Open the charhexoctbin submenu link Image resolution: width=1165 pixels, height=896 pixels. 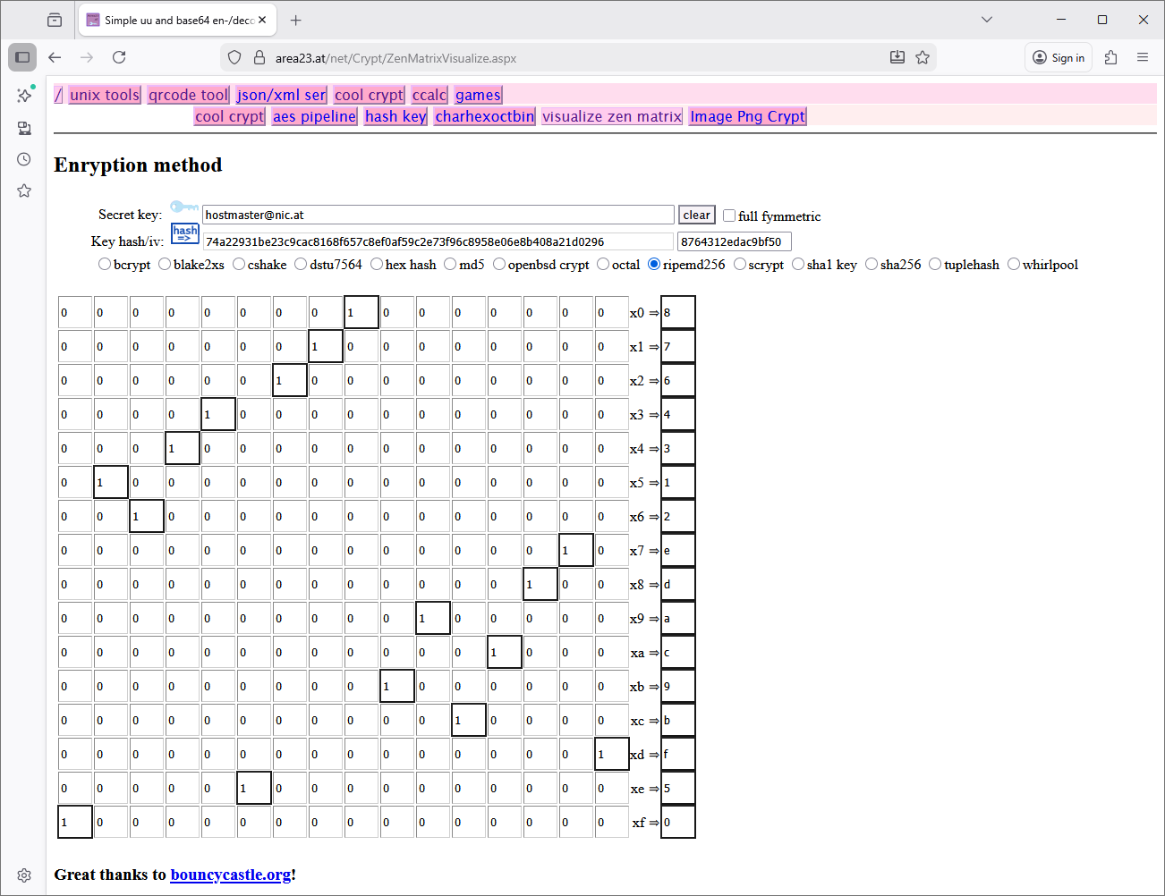pos(485,116)
